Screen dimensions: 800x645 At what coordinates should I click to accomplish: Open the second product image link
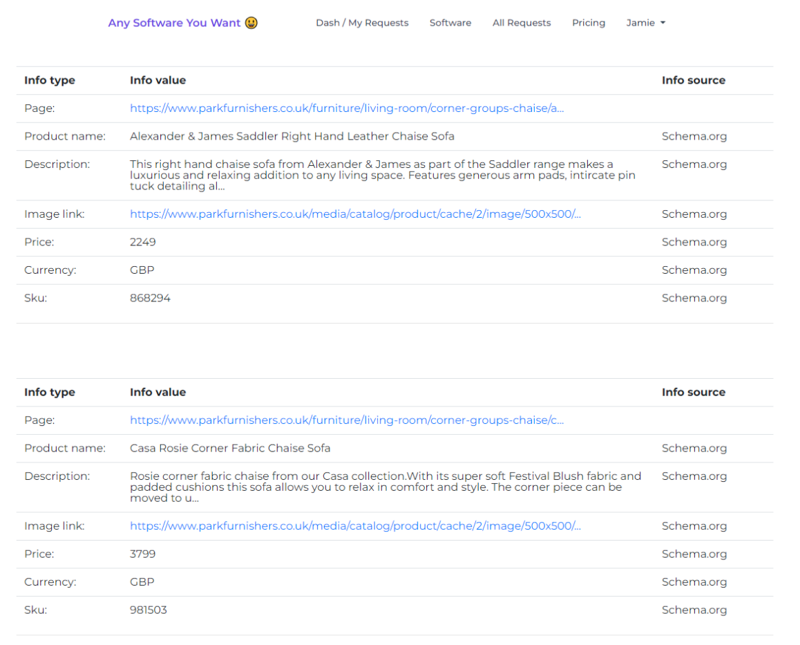click(355, 526)
